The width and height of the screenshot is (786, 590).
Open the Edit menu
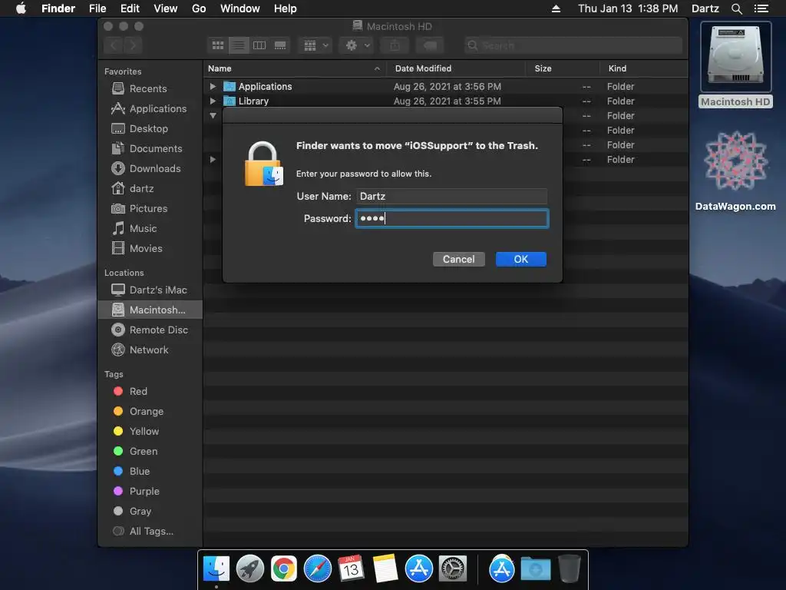click(130, 8)
